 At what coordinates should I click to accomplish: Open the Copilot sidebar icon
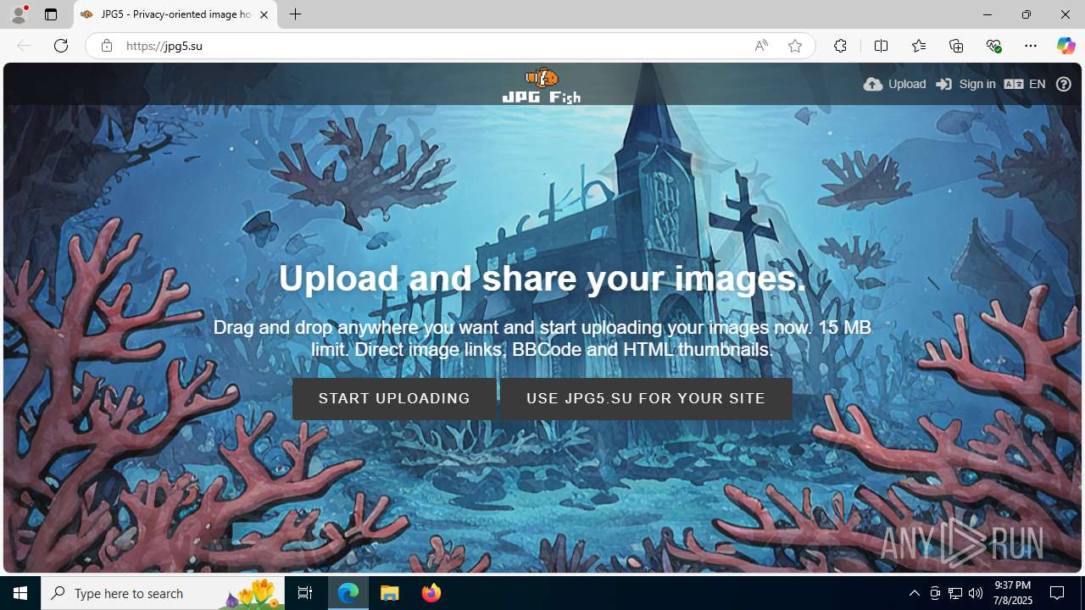click(1066, 46)
